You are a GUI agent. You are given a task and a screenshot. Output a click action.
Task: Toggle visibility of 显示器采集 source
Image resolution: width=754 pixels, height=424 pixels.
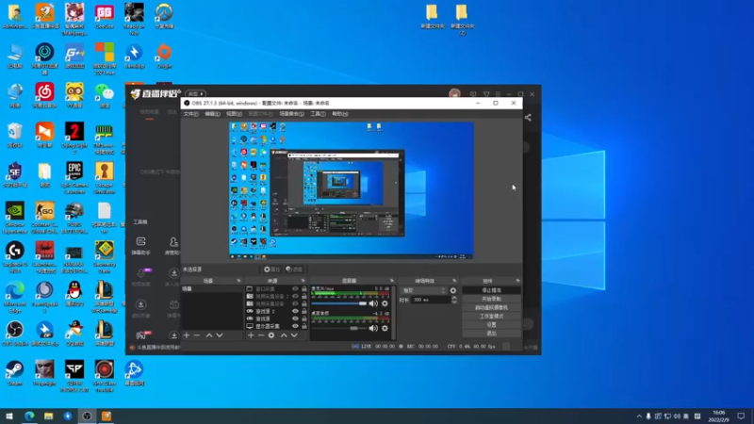pyautogui.click(x=295, y=326)
